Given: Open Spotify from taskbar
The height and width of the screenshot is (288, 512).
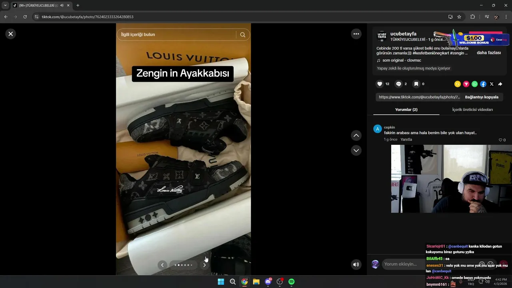Looking at the screenshot, I should point(292,282).
